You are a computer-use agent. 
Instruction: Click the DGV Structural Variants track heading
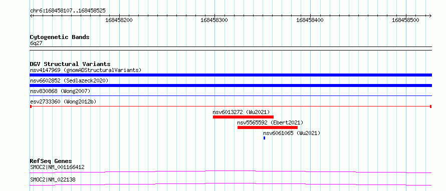point(70,64)
